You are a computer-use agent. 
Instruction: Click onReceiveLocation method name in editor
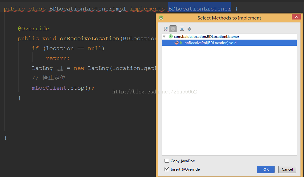click(90, 38)
